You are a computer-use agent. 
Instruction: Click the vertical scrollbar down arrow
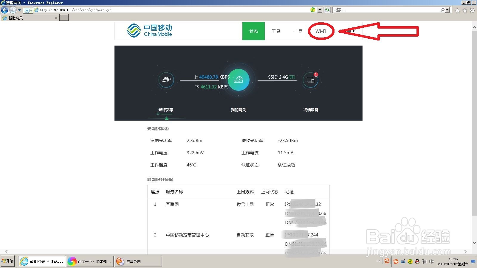point(474,243)
